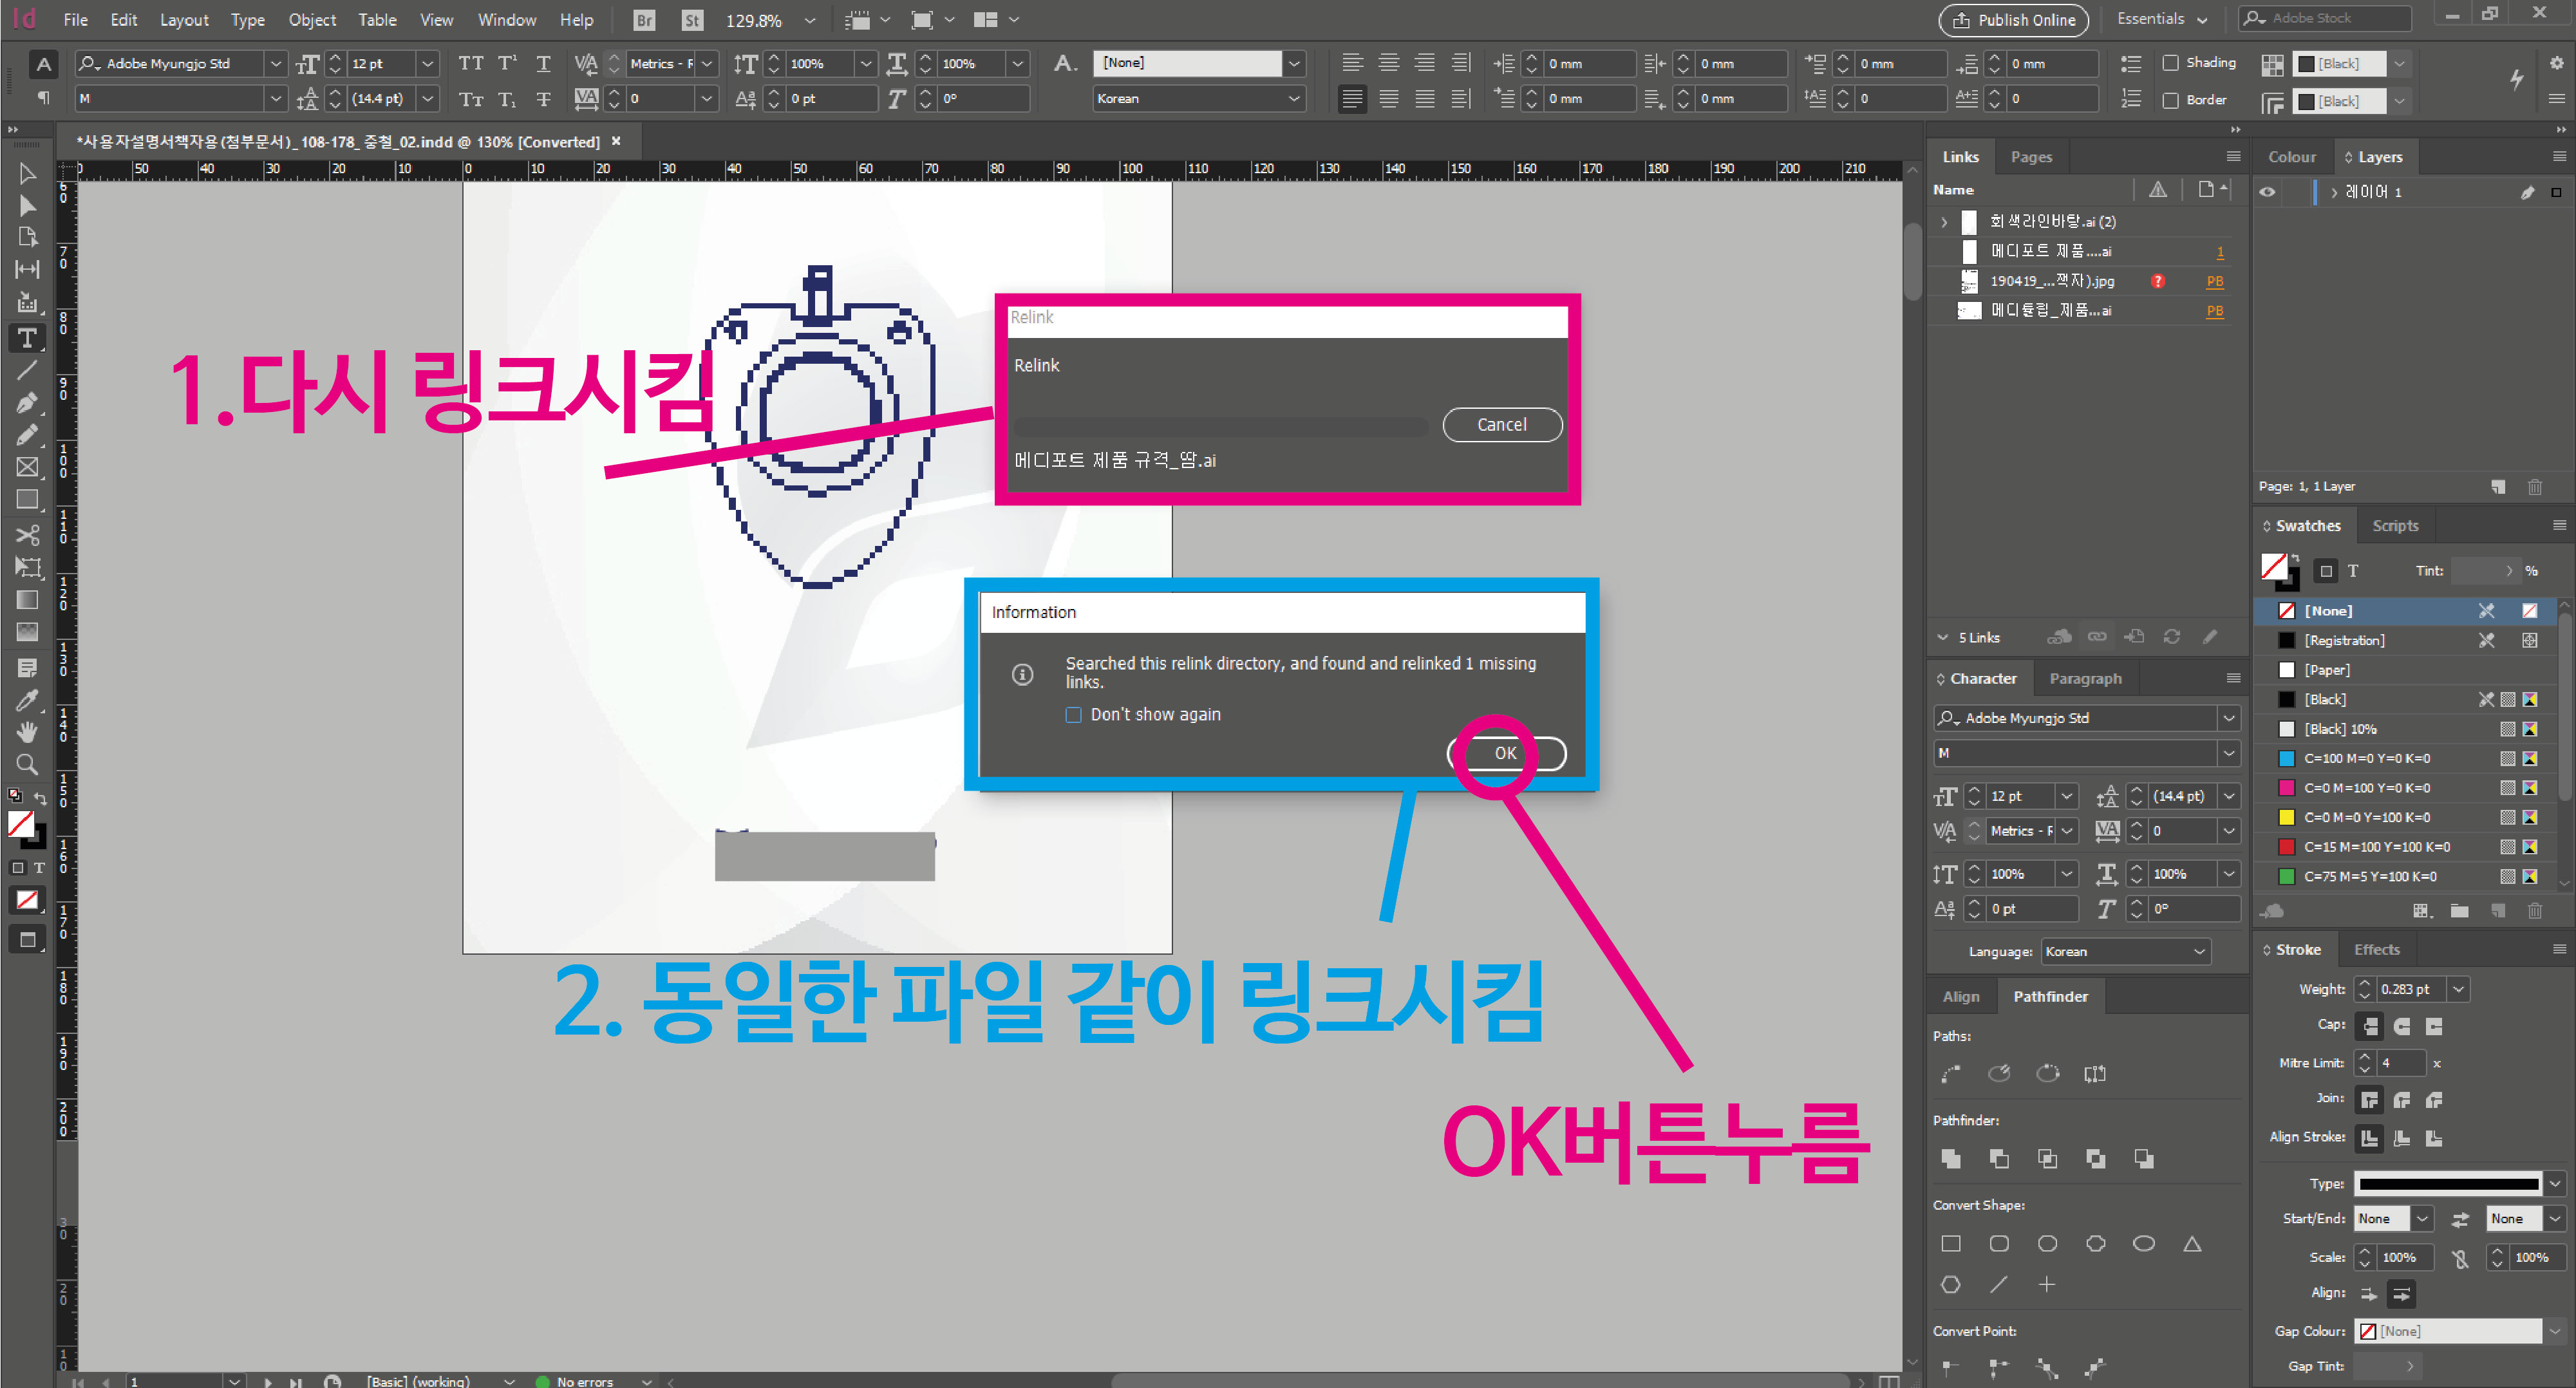Swap start and end arrowheads

tap(2461, 1219)
